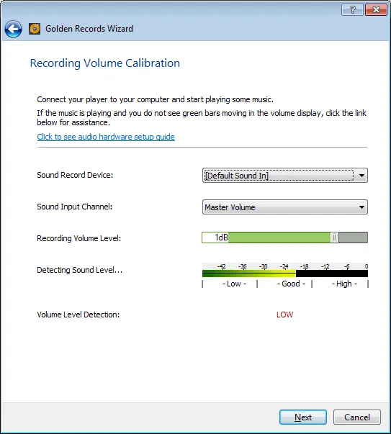Screen dimensions: 391x434
Task: Click the red LOW detection status text
Action: pos(284,315)
